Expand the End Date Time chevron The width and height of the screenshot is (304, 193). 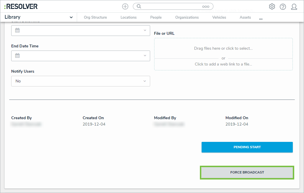pyautogui.click(x=145, y=56)
